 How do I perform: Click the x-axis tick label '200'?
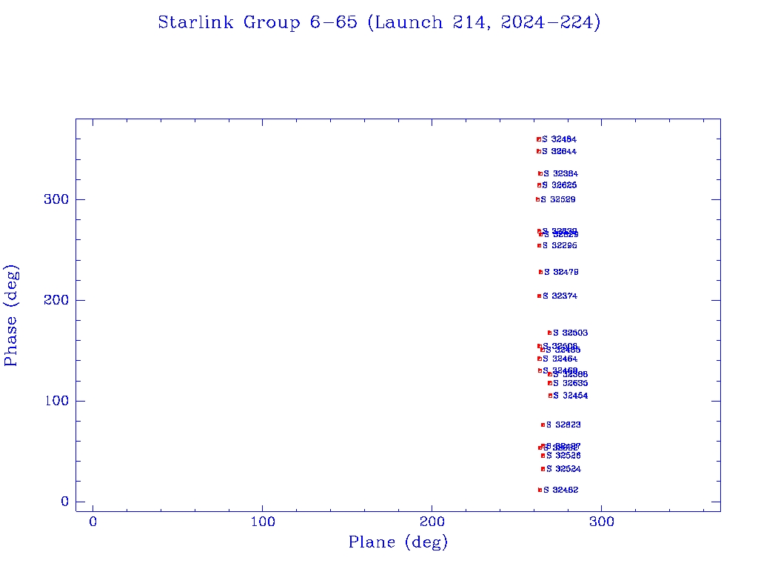coord(432,522)
